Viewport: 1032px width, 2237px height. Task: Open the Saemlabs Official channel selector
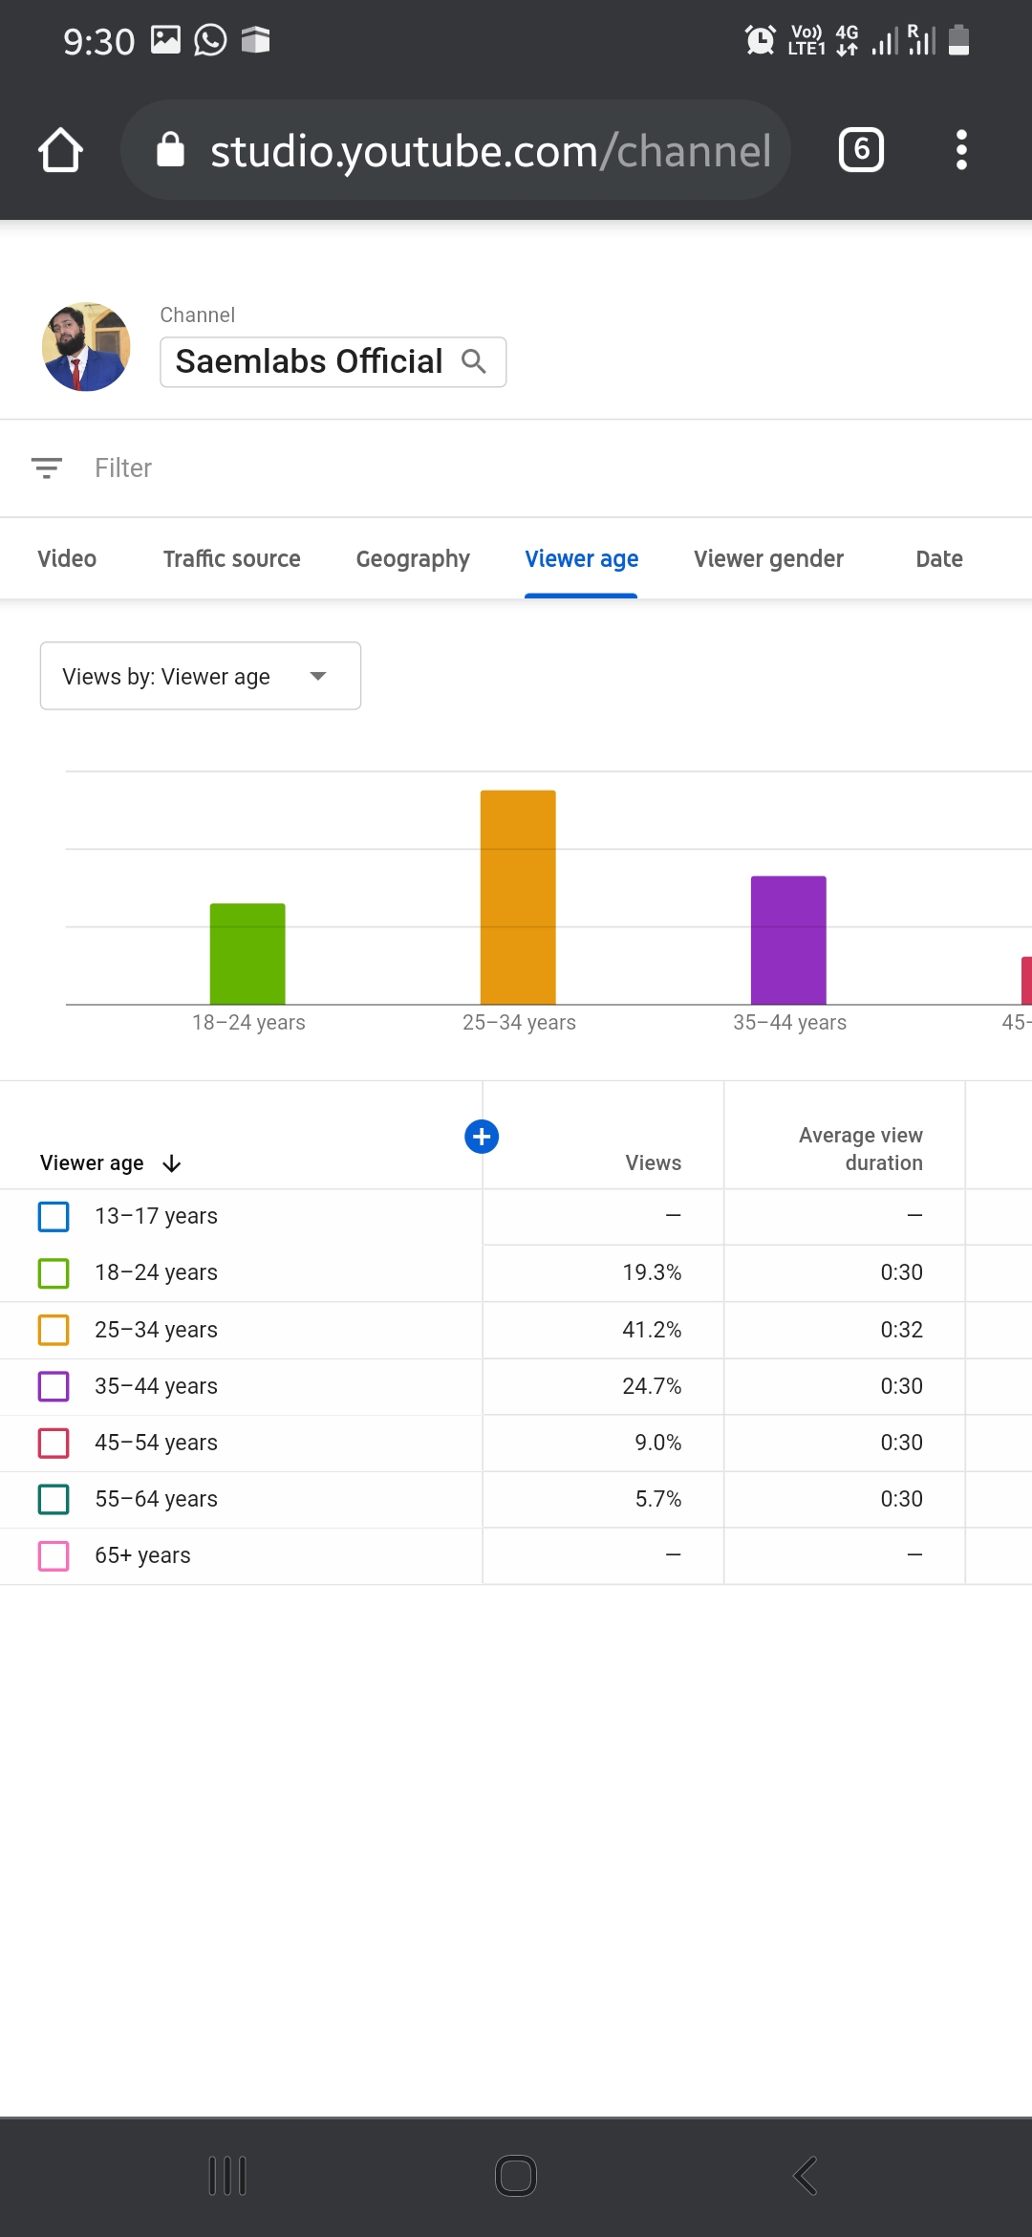(x=310, y=361)
